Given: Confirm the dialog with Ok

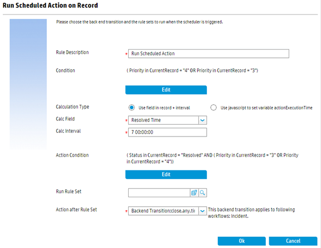Looking at the screenshot, I should (241, 241).
